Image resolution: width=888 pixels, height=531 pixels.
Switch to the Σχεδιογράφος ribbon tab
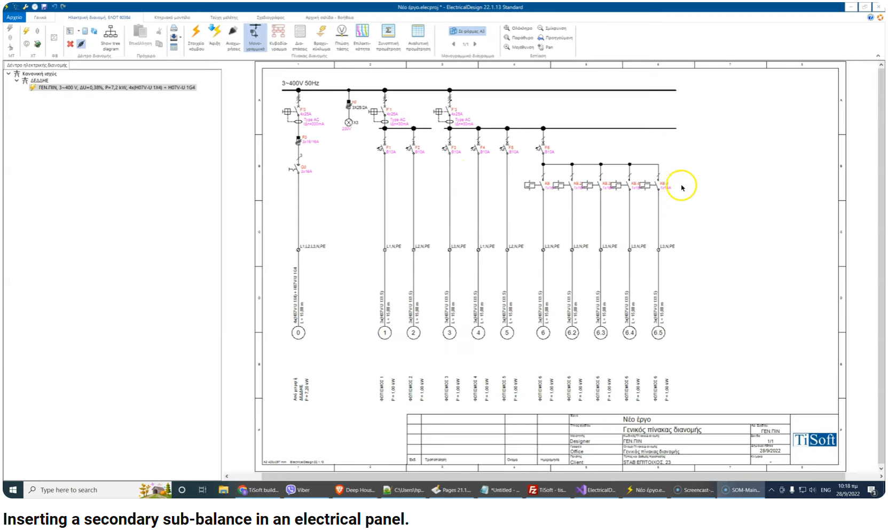pyautogui.click(x=271, y=17)
